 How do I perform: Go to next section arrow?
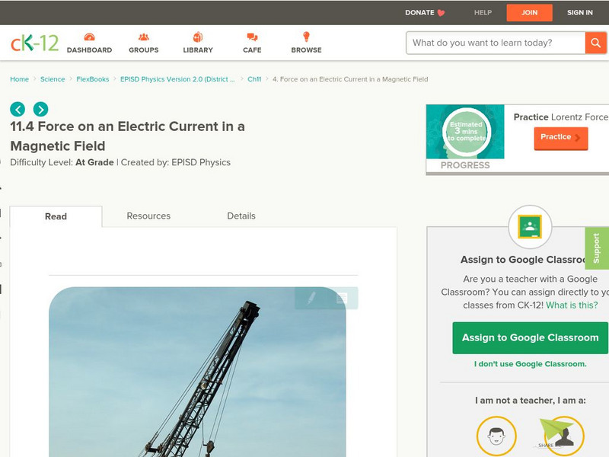41,109
